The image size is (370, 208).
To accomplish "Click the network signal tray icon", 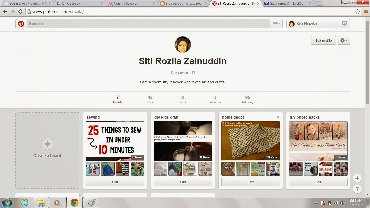I will click(336, 203).
